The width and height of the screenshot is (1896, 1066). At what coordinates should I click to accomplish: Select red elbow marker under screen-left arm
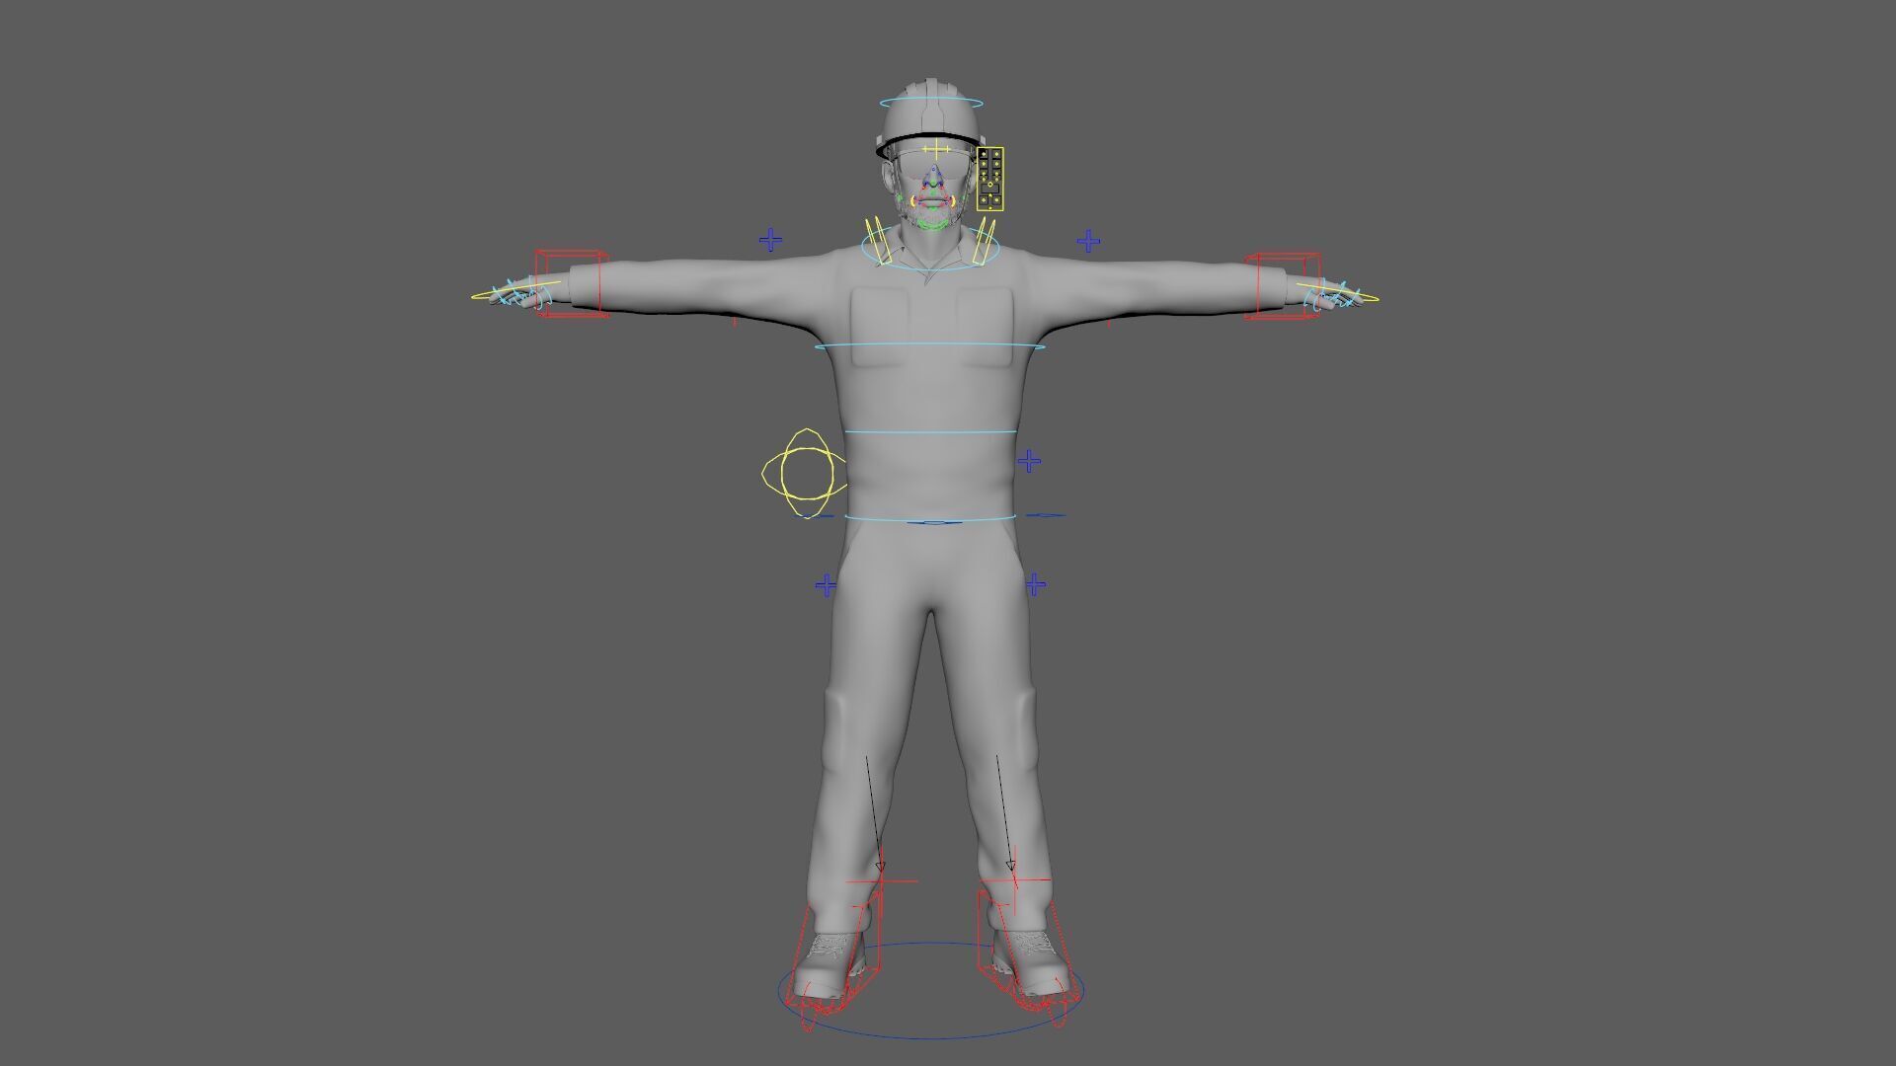(x=734, y=322)
